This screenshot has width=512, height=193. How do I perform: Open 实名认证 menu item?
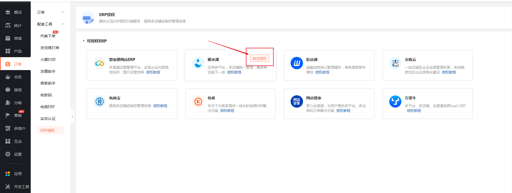(x=48, y=119)
